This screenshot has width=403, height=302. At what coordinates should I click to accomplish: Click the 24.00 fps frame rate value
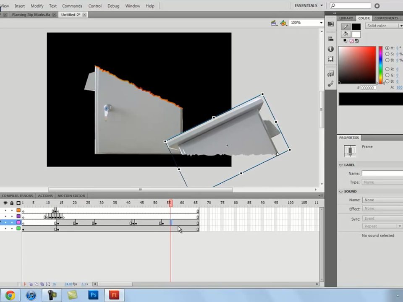[71, 284]
